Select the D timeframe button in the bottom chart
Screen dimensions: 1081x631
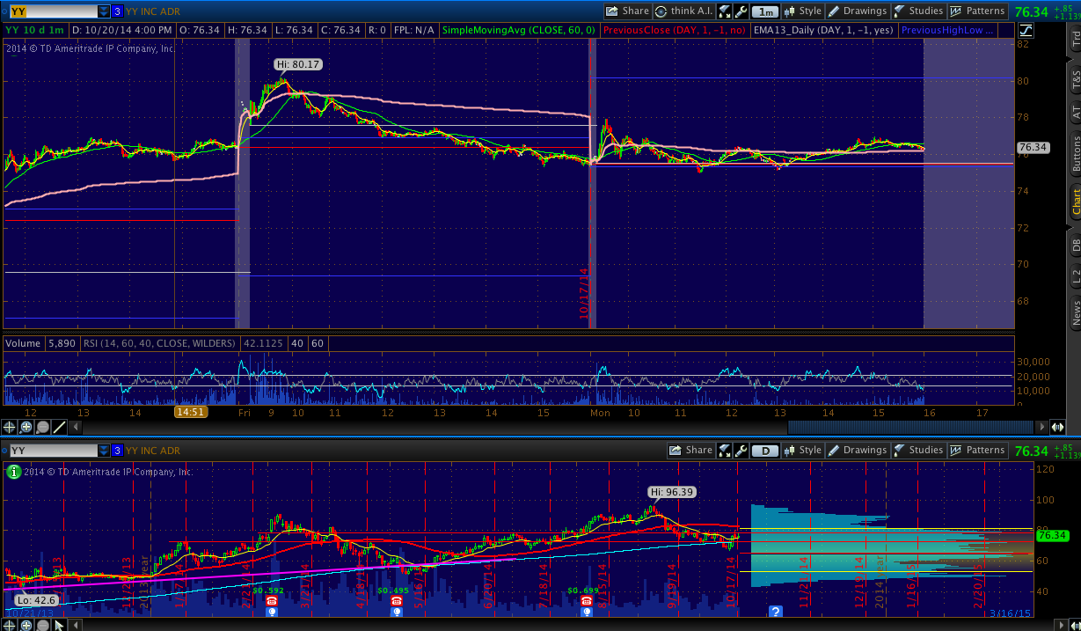click(x=765, y=451)
